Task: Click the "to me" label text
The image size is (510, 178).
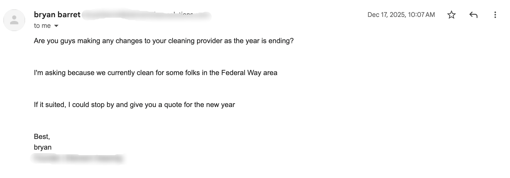Action: (42, 25)
